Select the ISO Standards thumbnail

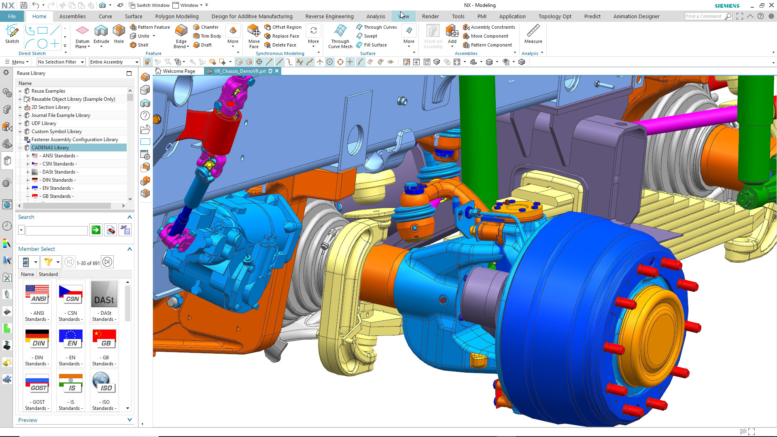tap(104, 391)
